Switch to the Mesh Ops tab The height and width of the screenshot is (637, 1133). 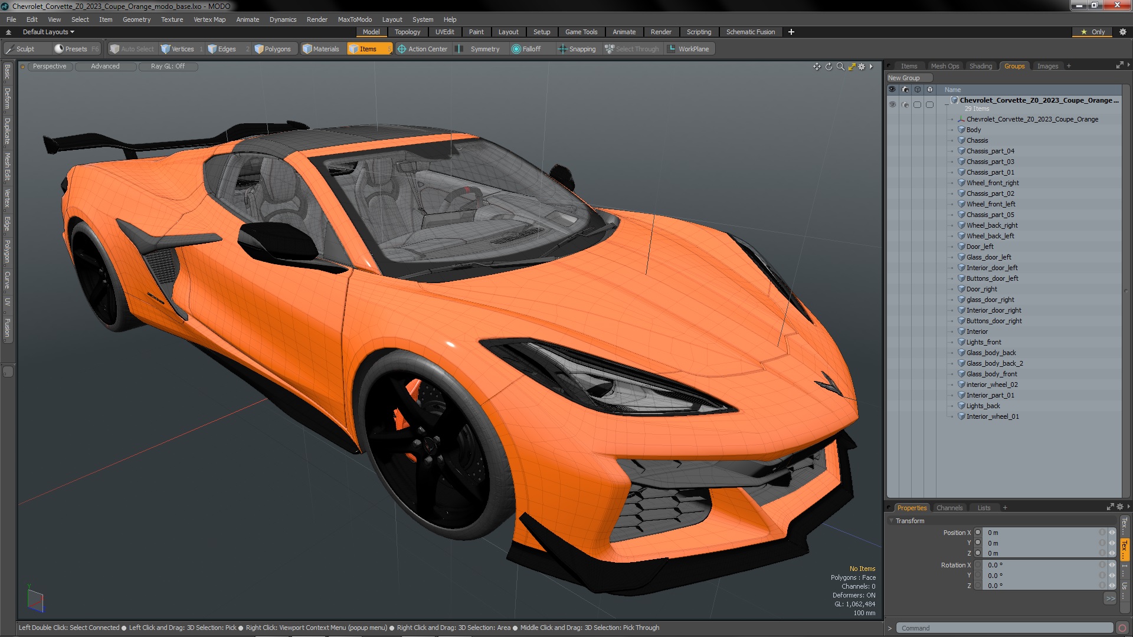click(944, 66)
